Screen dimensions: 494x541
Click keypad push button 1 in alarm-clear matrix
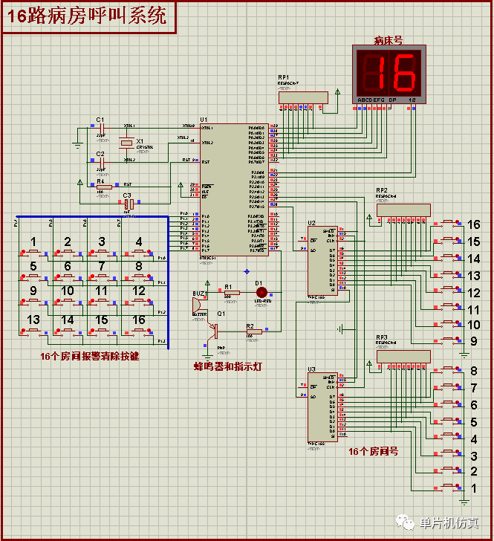tap(34, 253)
